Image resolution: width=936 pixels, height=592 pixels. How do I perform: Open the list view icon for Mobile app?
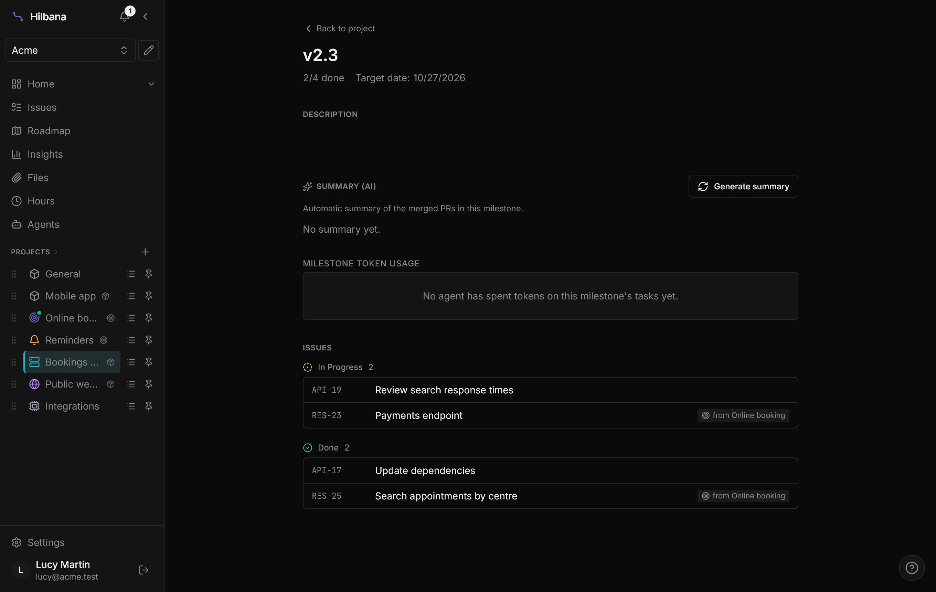tap(131, 296)
